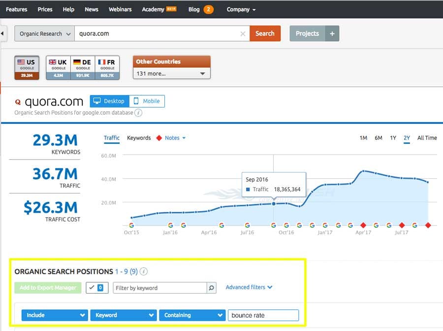Collapse the left sidebar arrow
The image size is (443, 331).
point(2,33)
